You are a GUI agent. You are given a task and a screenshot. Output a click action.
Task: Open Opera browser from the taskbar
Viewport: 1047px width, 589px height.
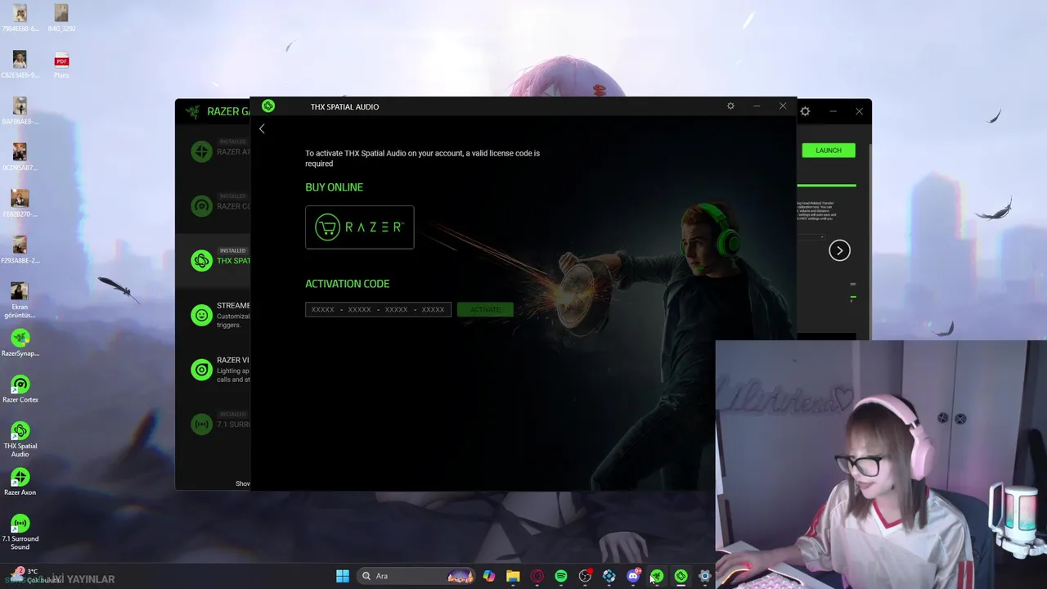[x=537, y=576]
